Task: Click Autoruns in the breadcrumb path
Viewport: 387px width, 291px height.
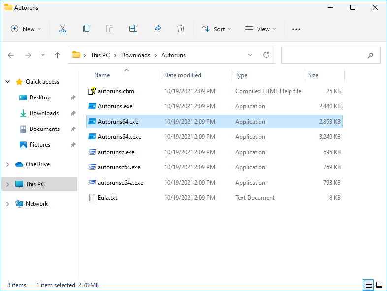Action: pyautogui.click(x=173, y=55)
